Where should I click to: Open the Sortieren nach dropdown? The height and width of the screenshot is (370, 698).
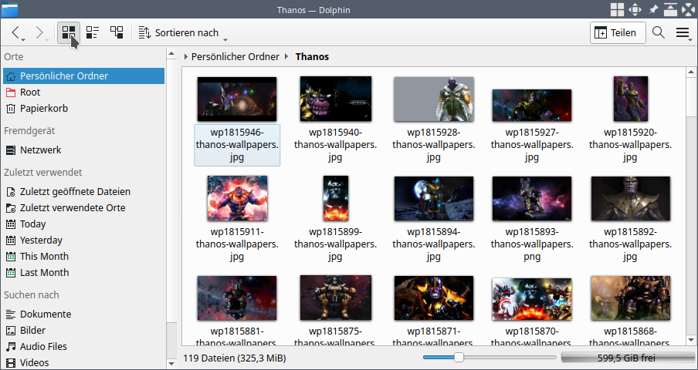pos(182,33)
